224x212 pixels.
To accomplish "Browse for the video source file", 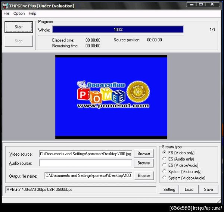I will [144, 153].
